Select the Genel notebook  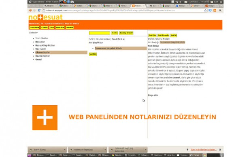click(x=38, y=59)
